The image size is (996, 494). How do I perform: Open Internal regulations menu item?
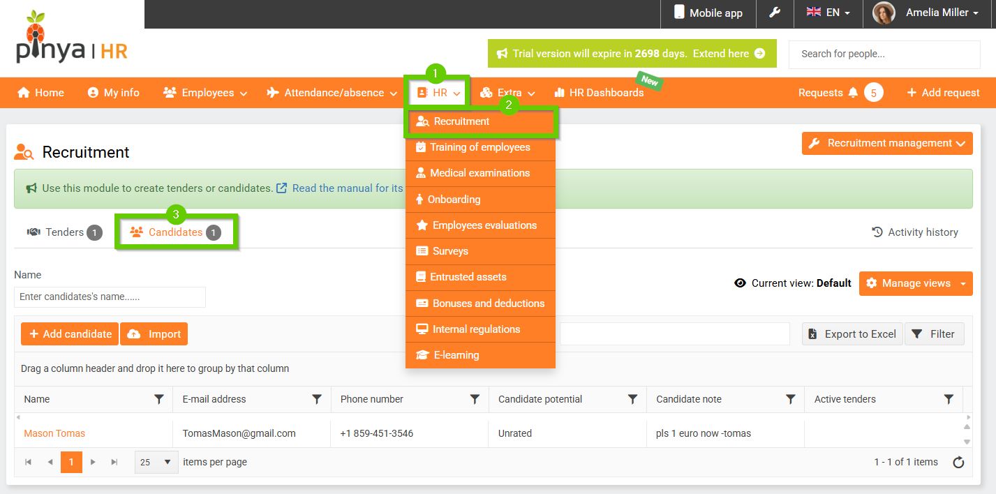tap(480, 329)
